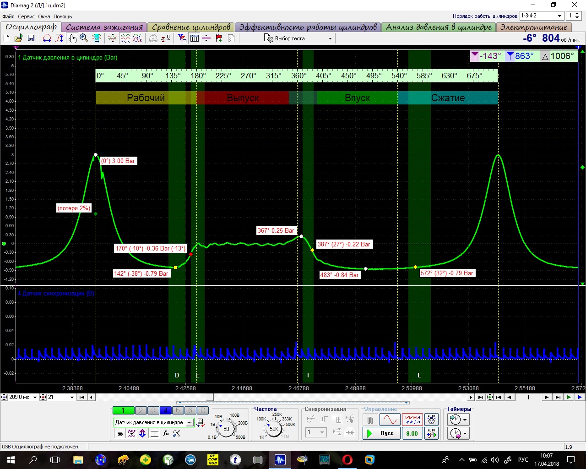Toggle channel 3 button
This screenshot has width=586, height=469.
click(153, 410)
